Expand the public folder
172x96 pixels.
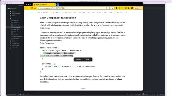click(9, 16)
